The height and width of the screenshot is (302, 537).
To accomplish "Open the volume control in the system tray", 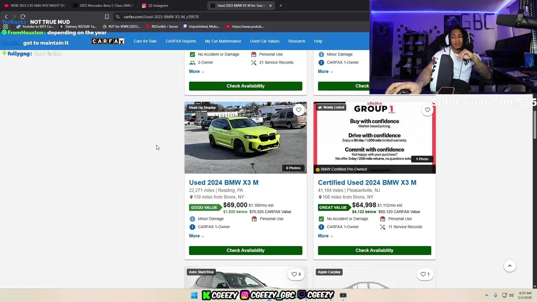I will pos(511,295).
